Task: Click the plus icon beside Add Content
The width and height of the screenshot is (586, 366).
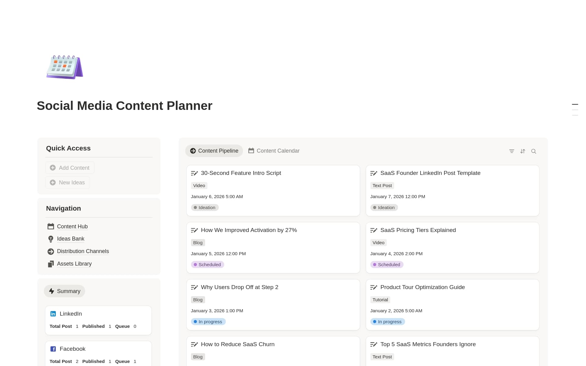Action: [x=53, y=168]
